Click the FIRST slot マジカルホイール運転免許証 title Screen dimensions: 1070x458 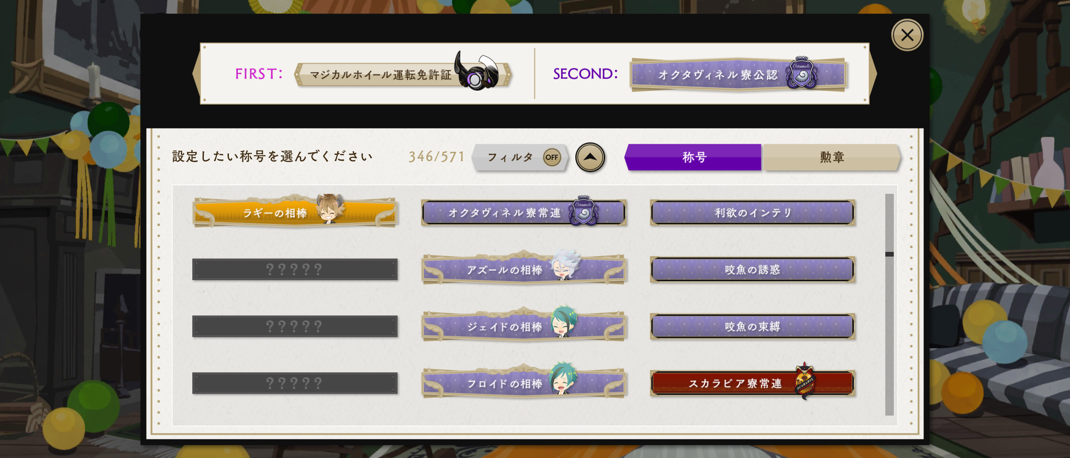click(403, 74)
